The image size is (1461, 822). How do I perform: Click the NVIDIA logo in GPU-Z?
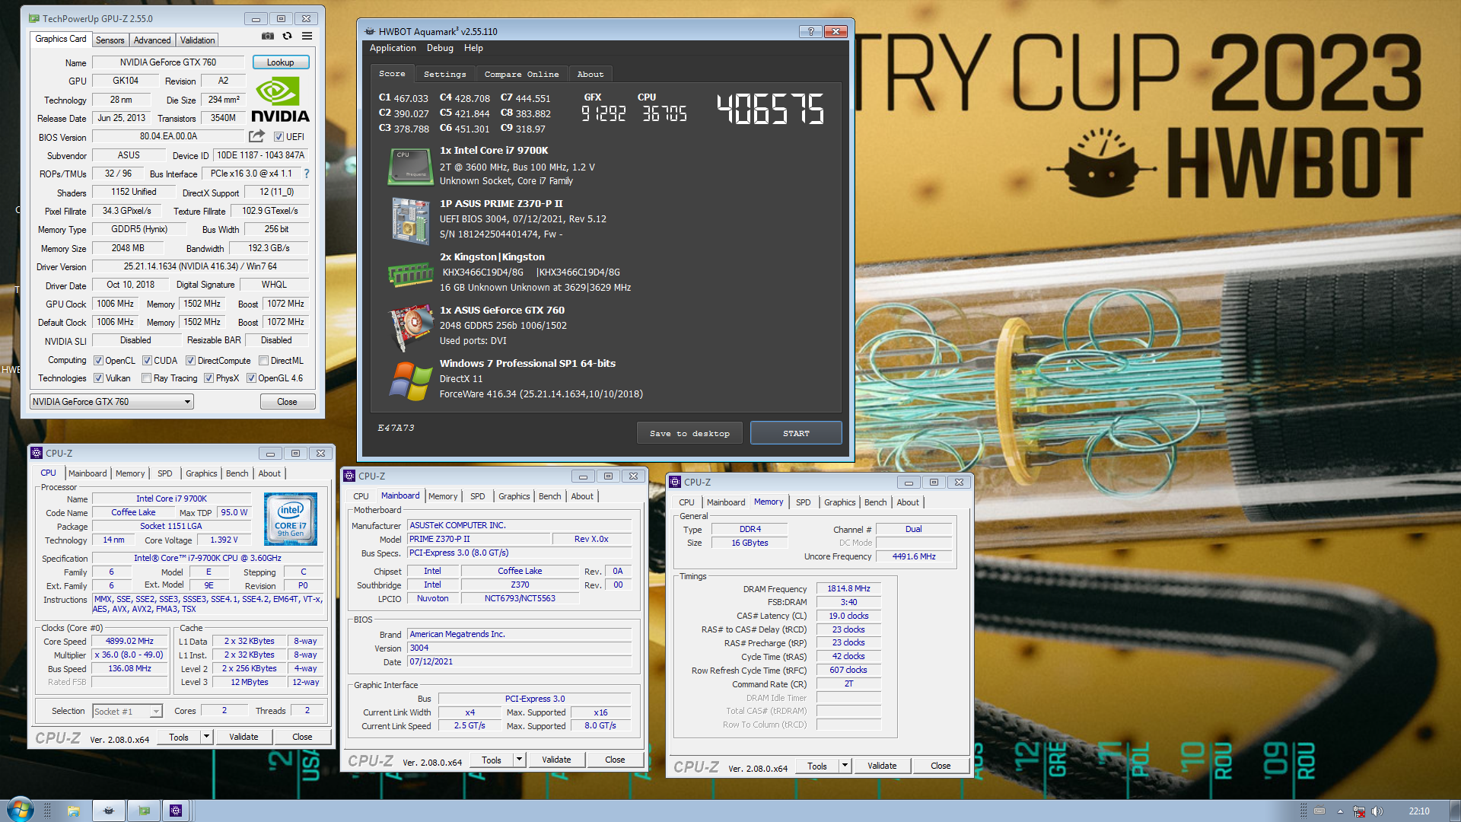(x=280, y=100)
